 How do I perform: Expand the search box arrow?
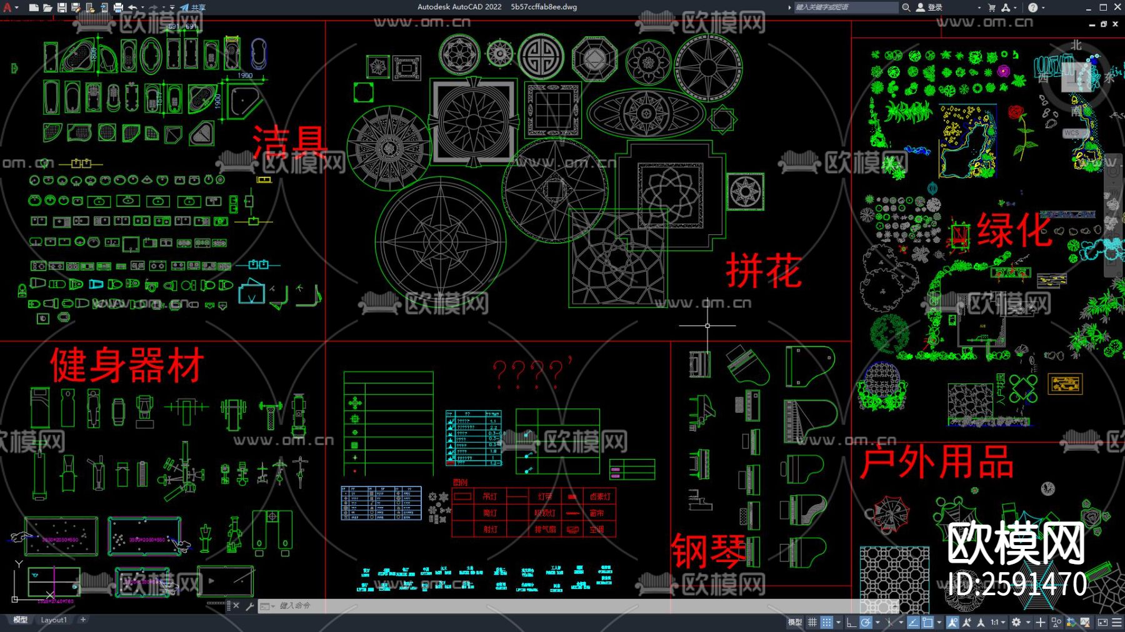[x=789, y=7]
